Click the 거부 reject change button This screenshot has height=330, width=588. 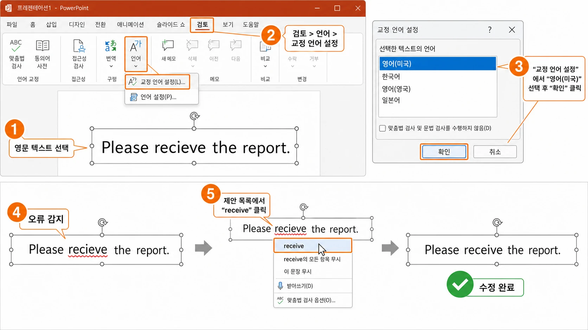point(314,59)
